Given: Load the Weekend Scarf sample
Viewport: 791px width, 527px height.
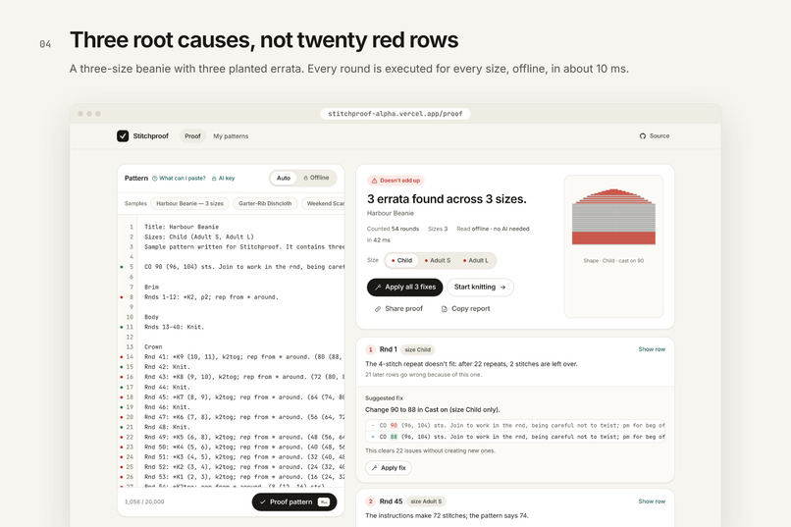Looking at the screenshot, I should pos(323,203).
